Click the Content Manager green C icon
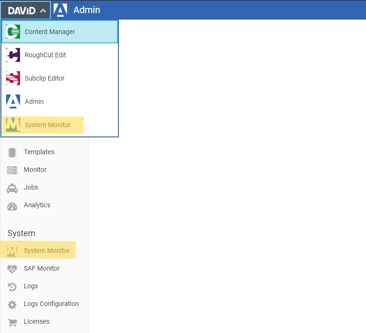This screenshot has height=333, width=366. 13,32
